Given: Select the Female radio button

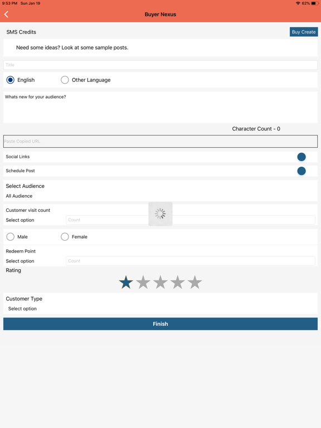Looking at the screenshot, I should click(65, 237).
